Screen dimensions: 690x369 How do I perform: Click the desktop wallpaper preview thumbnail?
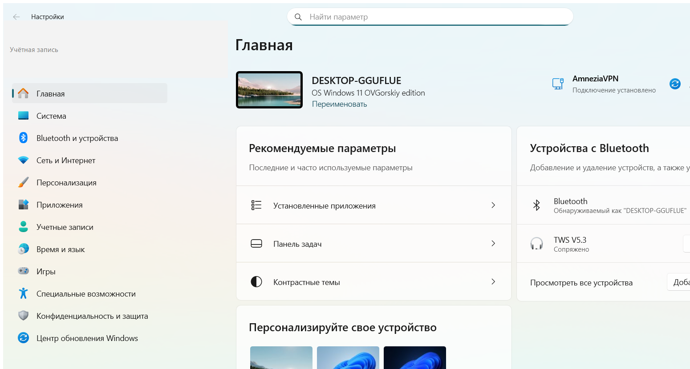tap(269, 90)
